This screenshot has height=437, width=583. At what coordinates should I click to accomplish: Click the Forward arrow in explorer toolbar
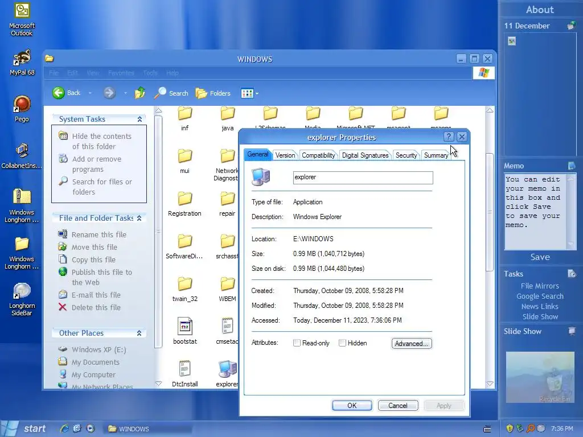click(x=109, y=93)
